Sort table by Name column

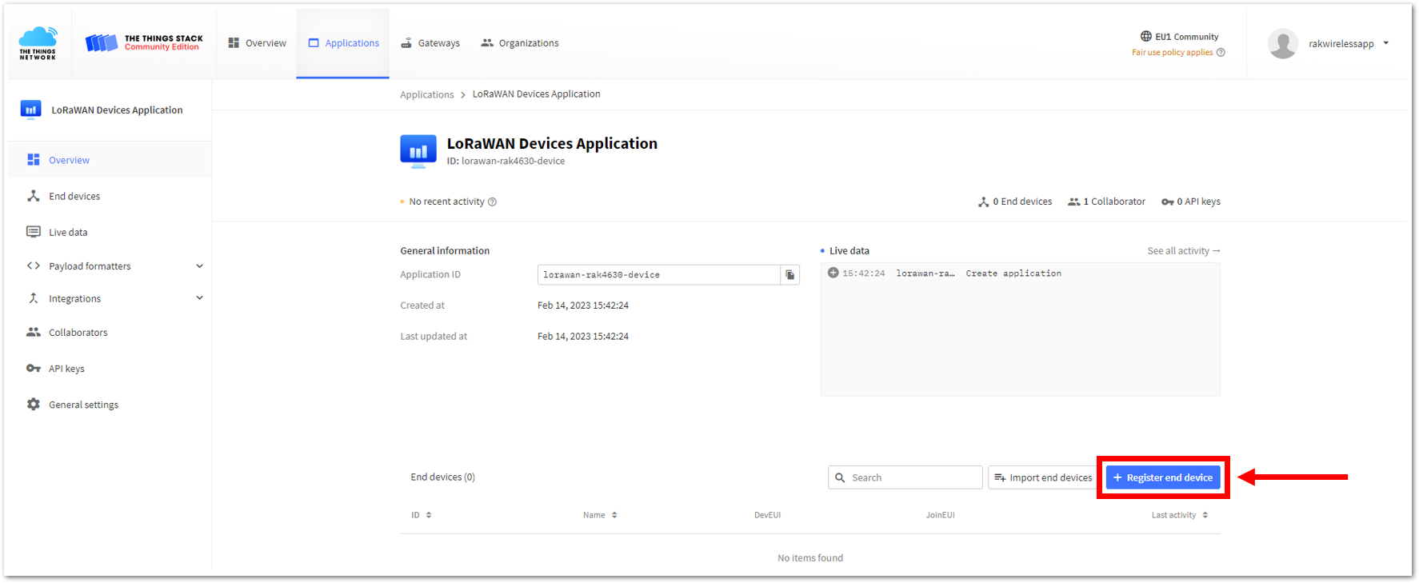click(x=600, y=515)
